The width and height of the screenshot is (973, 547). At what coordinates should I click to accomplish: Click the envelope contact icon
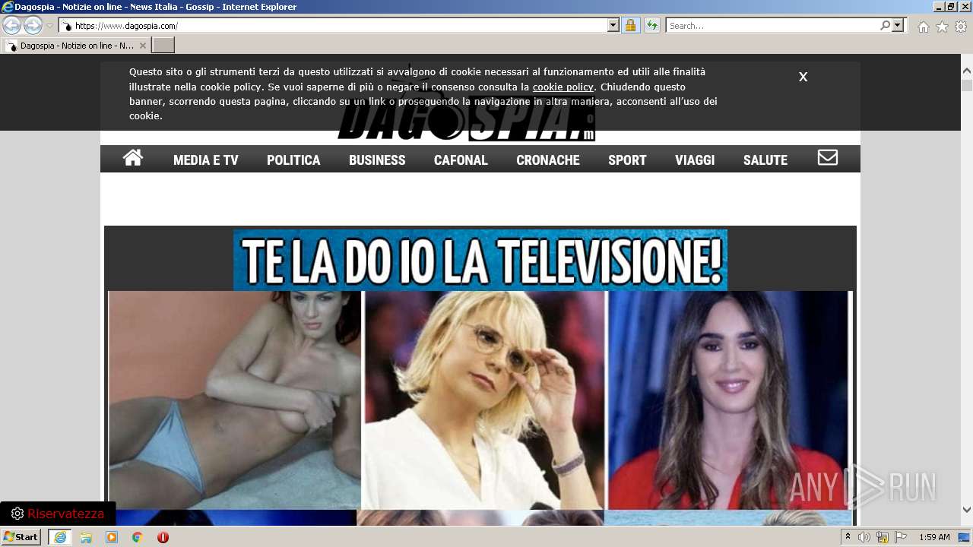(x=828, y=158)
